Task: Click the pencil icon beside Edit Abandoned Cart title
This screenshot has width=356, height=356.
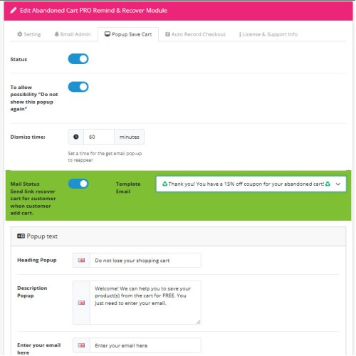Action: [14, 10]
